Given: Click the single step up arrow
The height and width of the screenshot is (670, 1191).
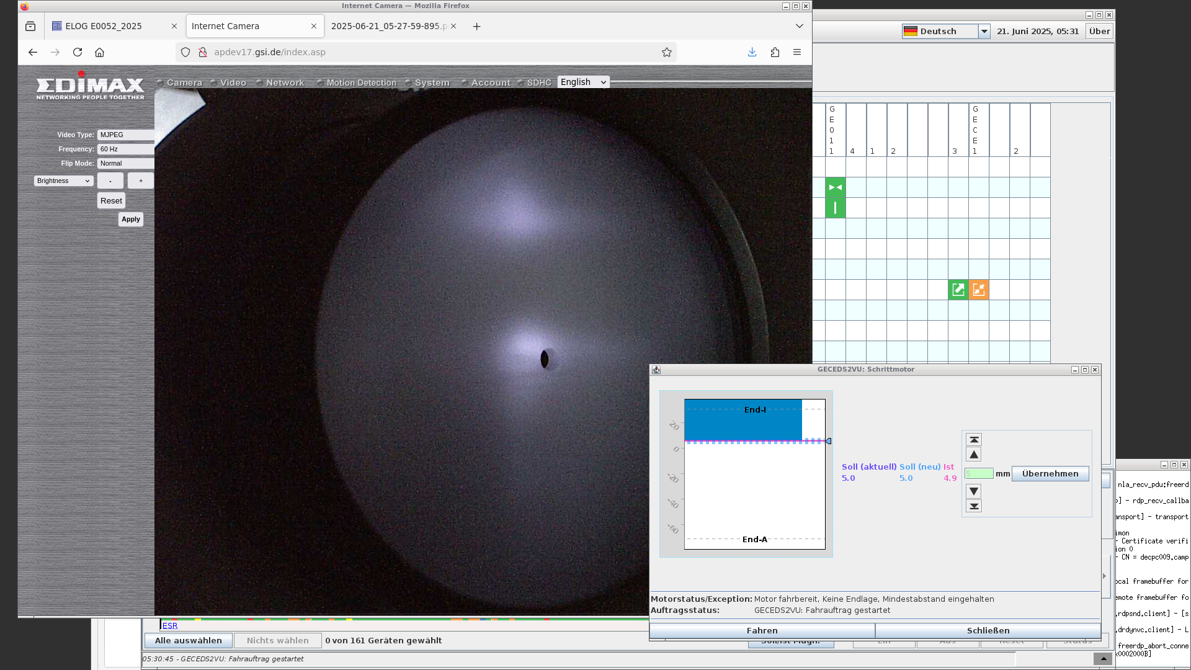Looking at the screenshot, I should coord(974,455).
